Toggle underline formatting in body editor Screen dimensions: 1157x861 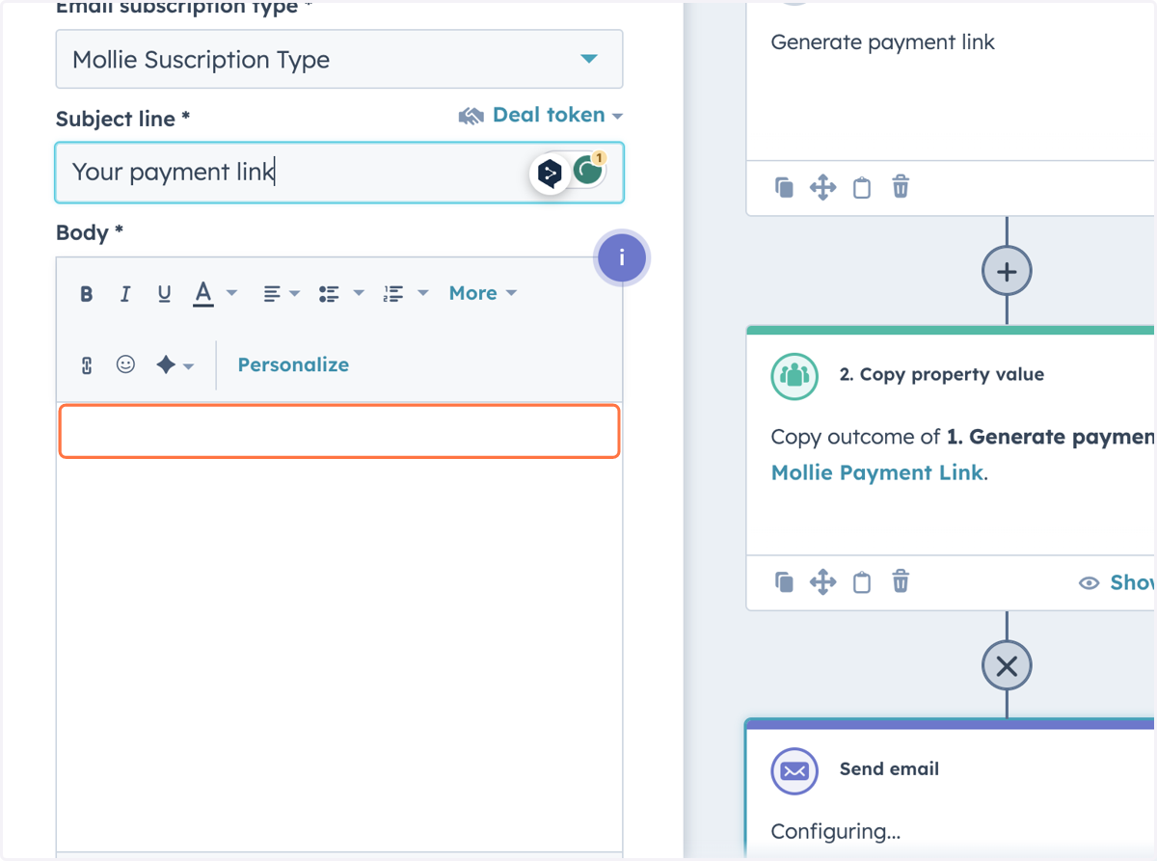pos(164,294)
